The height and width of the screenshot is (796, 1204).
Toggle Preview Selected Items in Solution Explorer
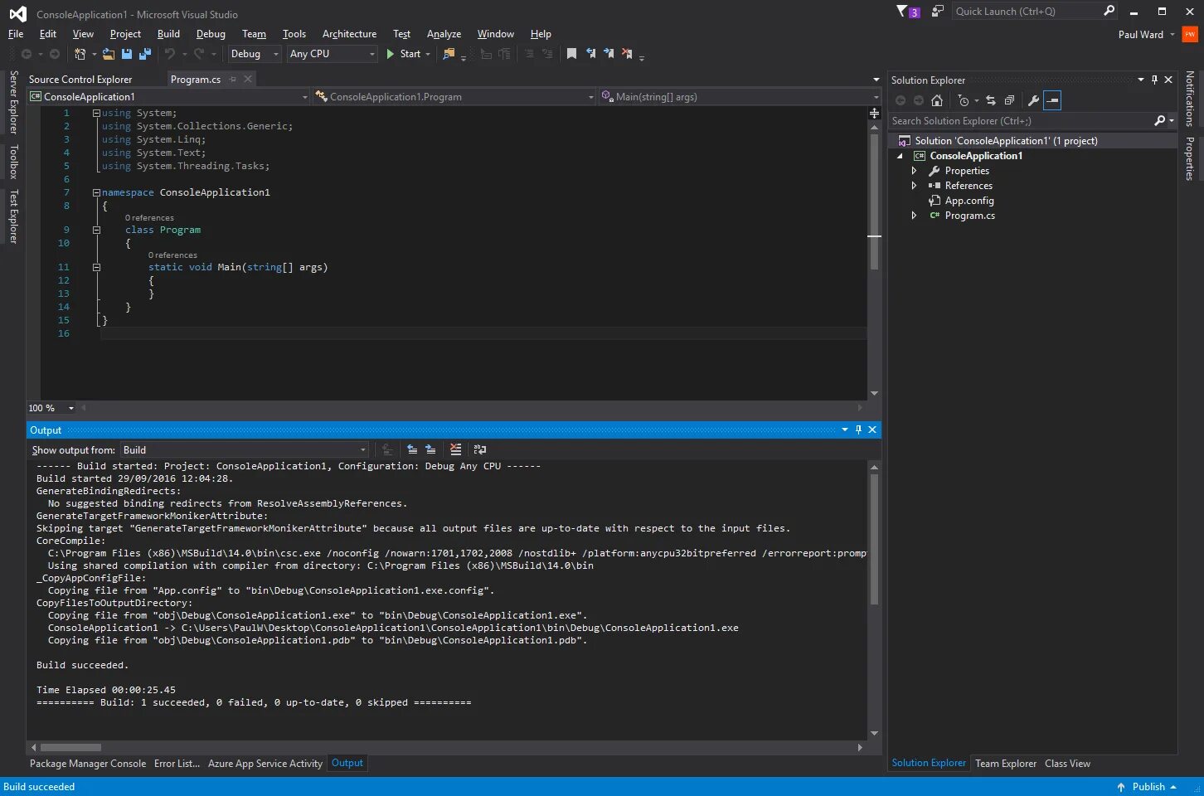[x=1052, y=100]
